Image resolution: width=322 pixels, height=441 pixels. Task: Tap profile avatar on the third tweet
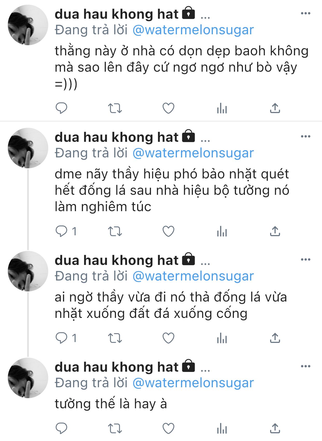pyautogui.click(x=28, y=271)
